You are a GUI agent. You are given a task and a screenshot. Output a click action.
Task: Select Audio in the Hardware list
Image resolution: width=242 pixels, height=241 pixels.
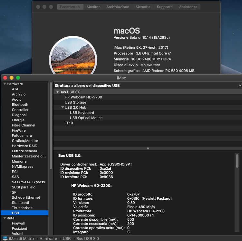17,99
